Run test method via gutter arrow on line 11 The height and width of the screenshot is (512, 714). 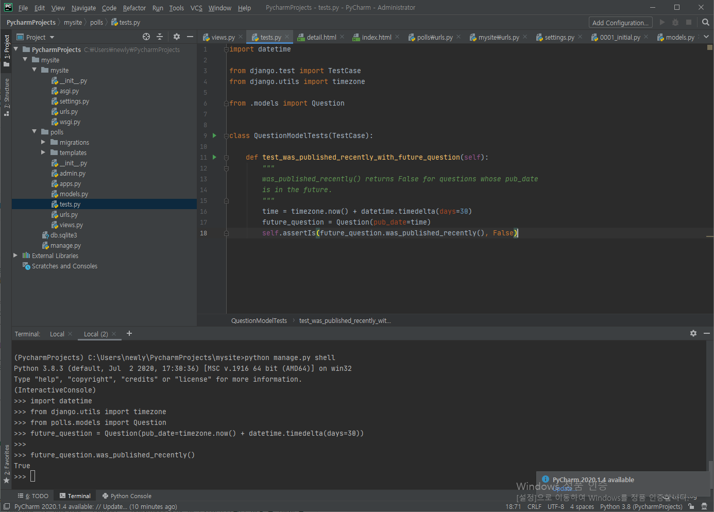[x=215, y=157]
